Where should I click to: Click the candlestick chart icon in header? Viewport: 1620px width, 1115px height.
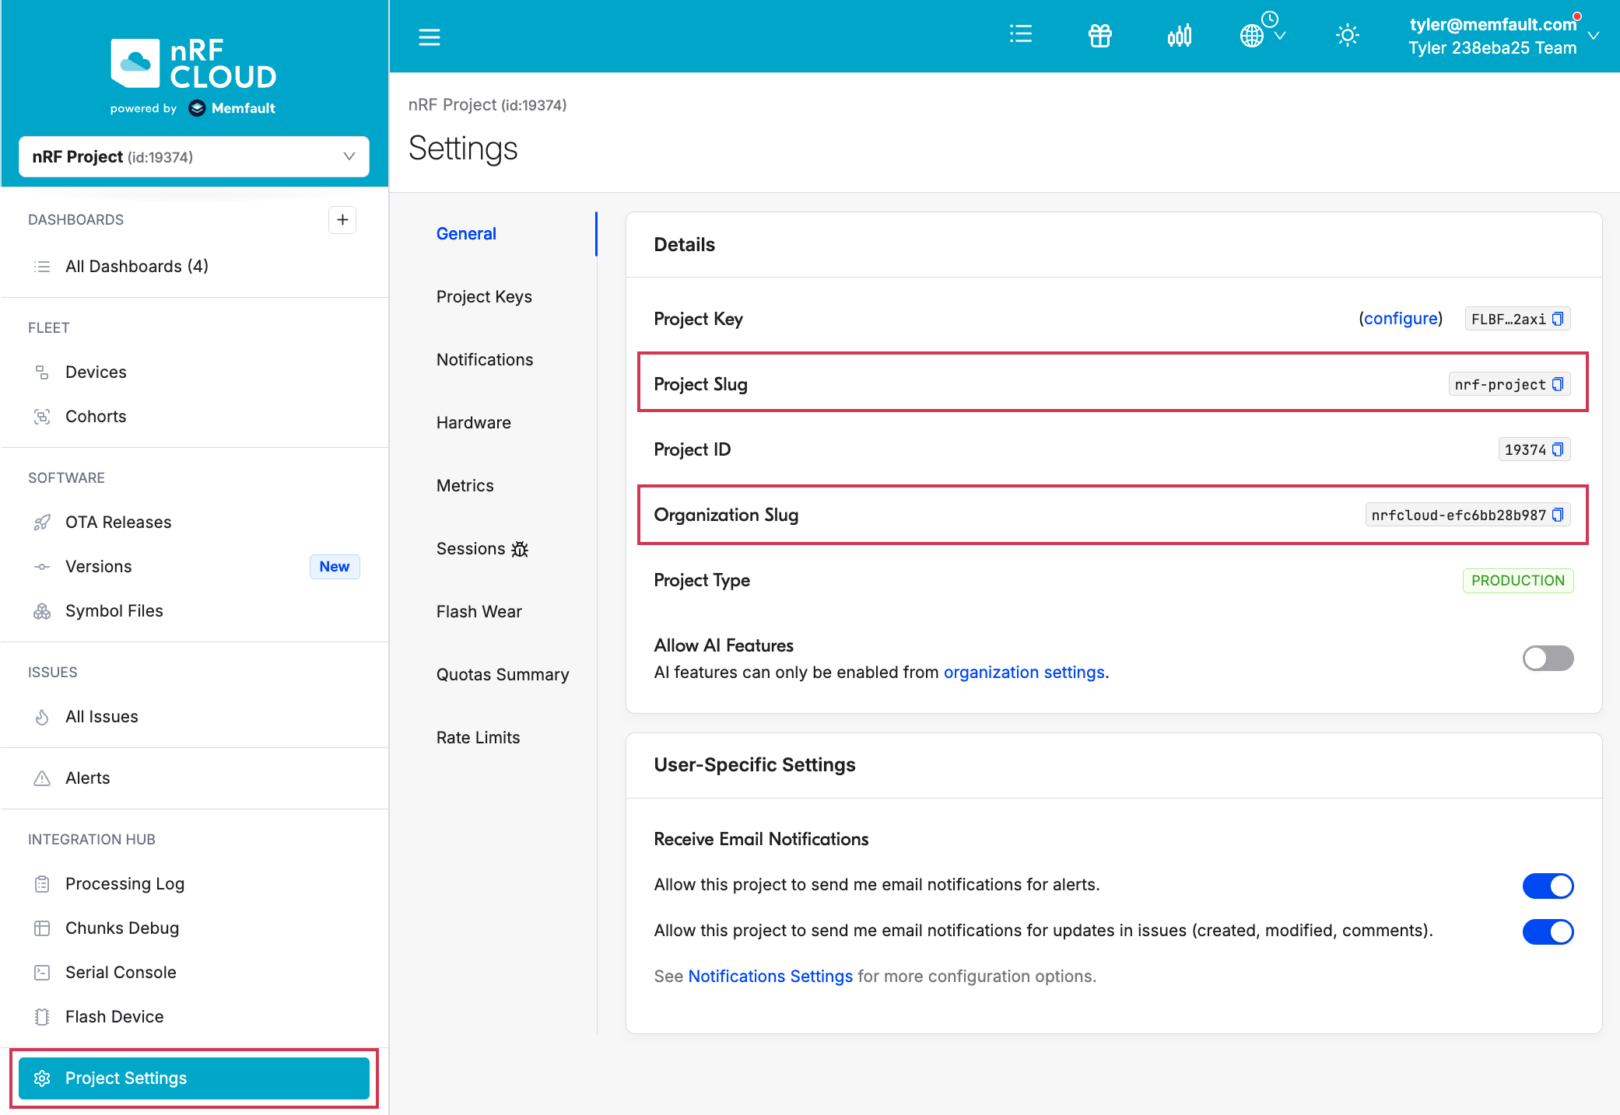tap(1180, 35)
